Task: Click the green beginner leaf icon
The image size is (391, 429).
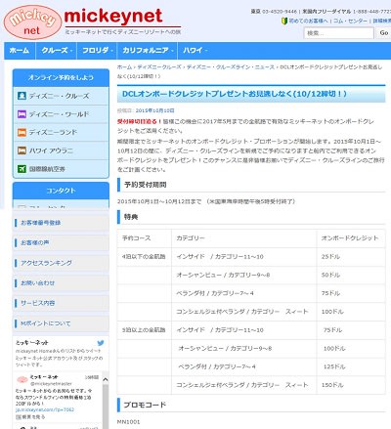Action: 284,21
